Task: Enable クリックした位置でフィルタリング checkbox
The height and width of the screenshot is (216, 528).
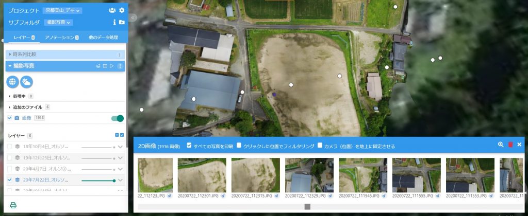Action: pos(239,146)
